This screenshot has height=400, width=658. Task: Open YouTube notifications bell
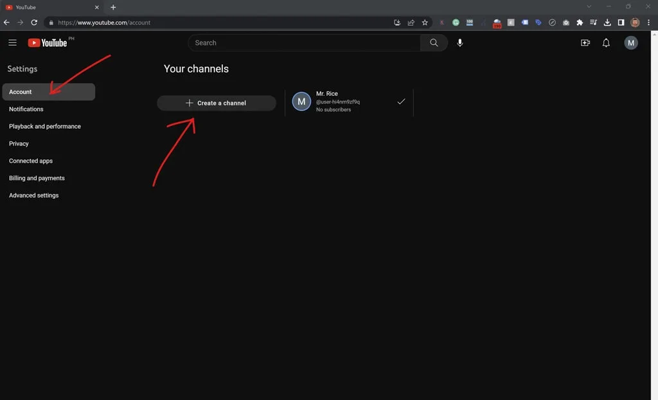(x=605, y=42)
